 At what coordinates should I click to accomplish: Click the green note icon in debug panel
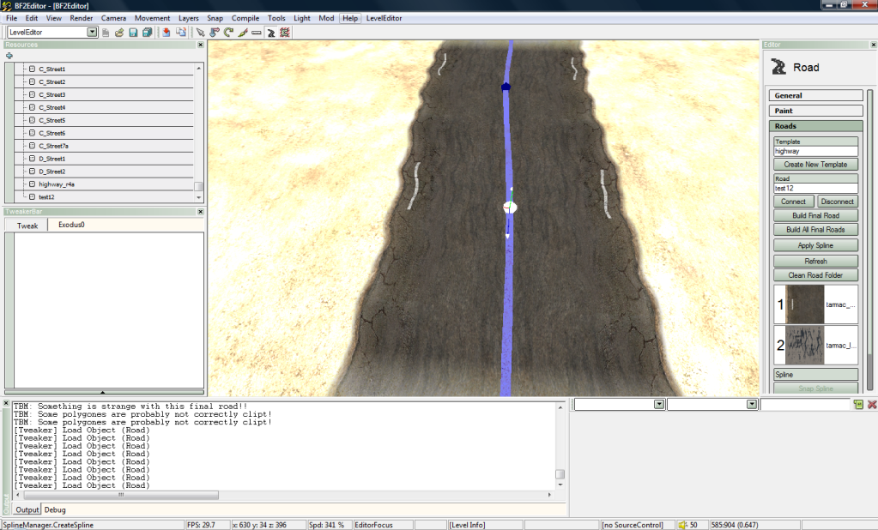click(x=858, y=404)
